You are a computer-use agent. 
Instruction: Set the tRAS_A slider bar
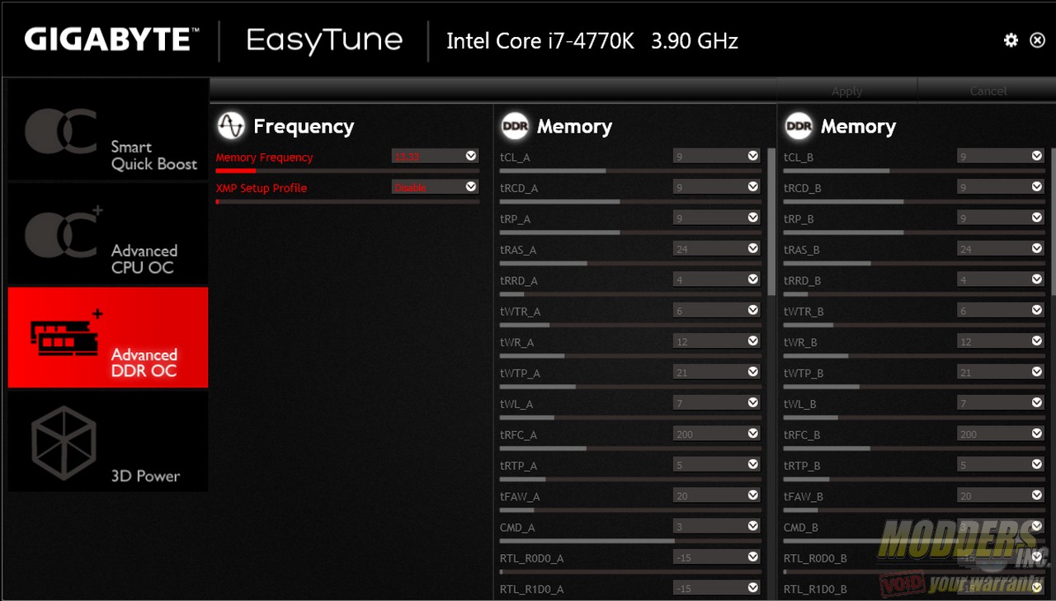coord(630,263)
